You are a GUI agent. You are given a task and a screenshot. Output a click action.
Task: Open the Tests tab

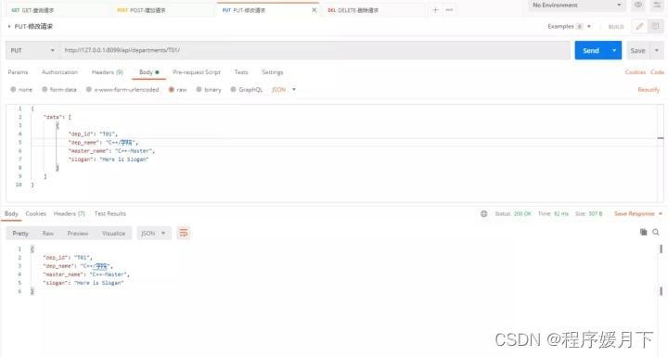241,72
